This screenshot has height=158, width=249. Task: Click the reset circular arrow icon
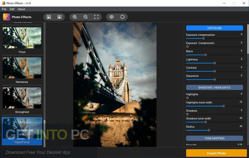coord(122,17)
